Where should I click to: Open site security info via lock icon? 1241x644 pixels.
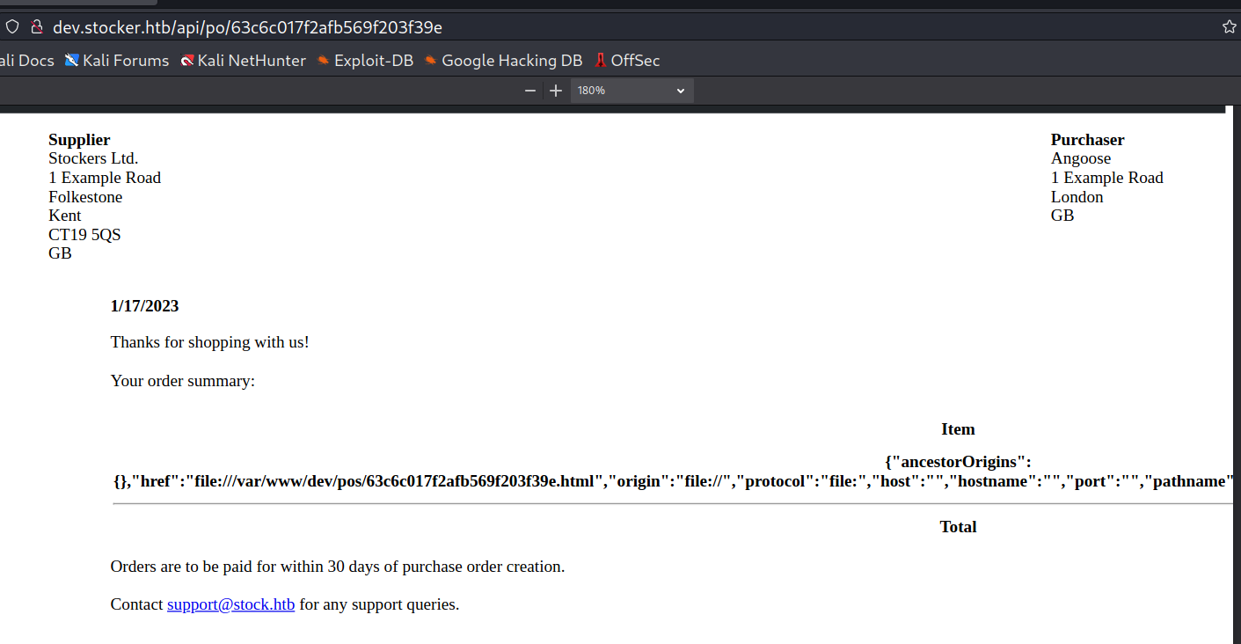(37, 27)
